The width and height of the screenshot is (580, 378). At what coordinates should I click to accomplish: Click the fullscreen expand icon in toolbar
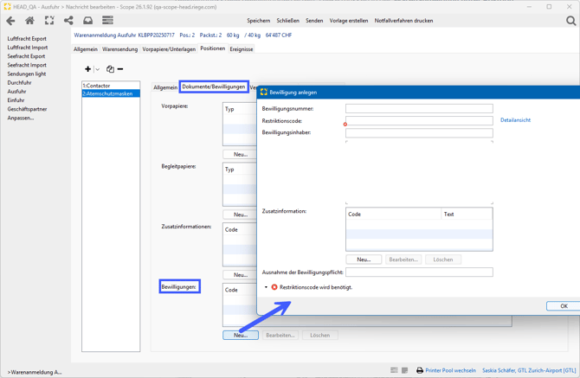tap(49, 21)
